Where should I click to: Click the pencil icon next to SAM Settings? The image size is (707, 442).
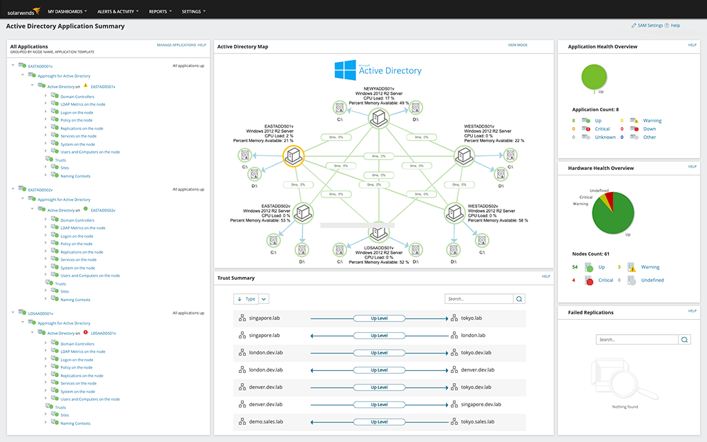634,26
